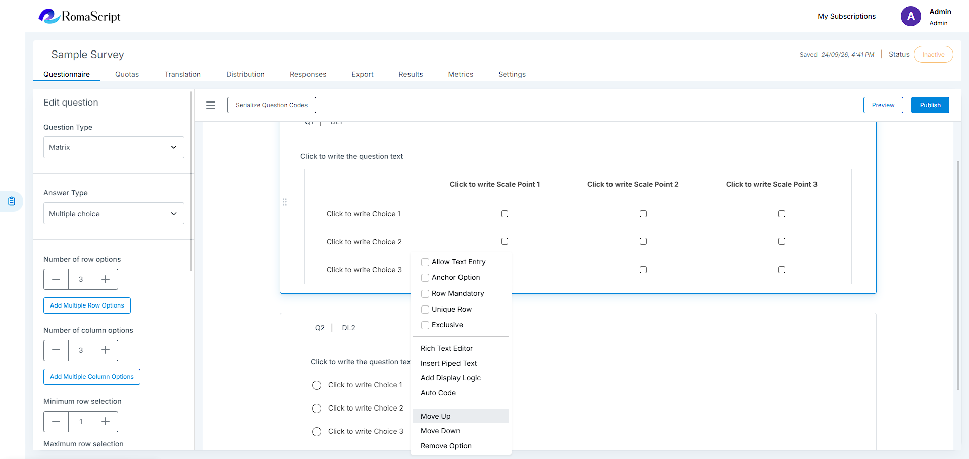Viewport: 969px width, 459px height.
Task: Open the Answer Type Multiple choice dropdown
Action: tap(114, 214)
